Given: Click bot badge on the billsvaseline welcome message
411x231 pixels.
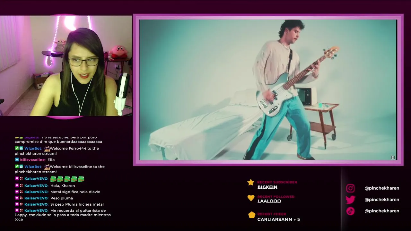Looking at the screenshot, I should (x=21, y=167).
